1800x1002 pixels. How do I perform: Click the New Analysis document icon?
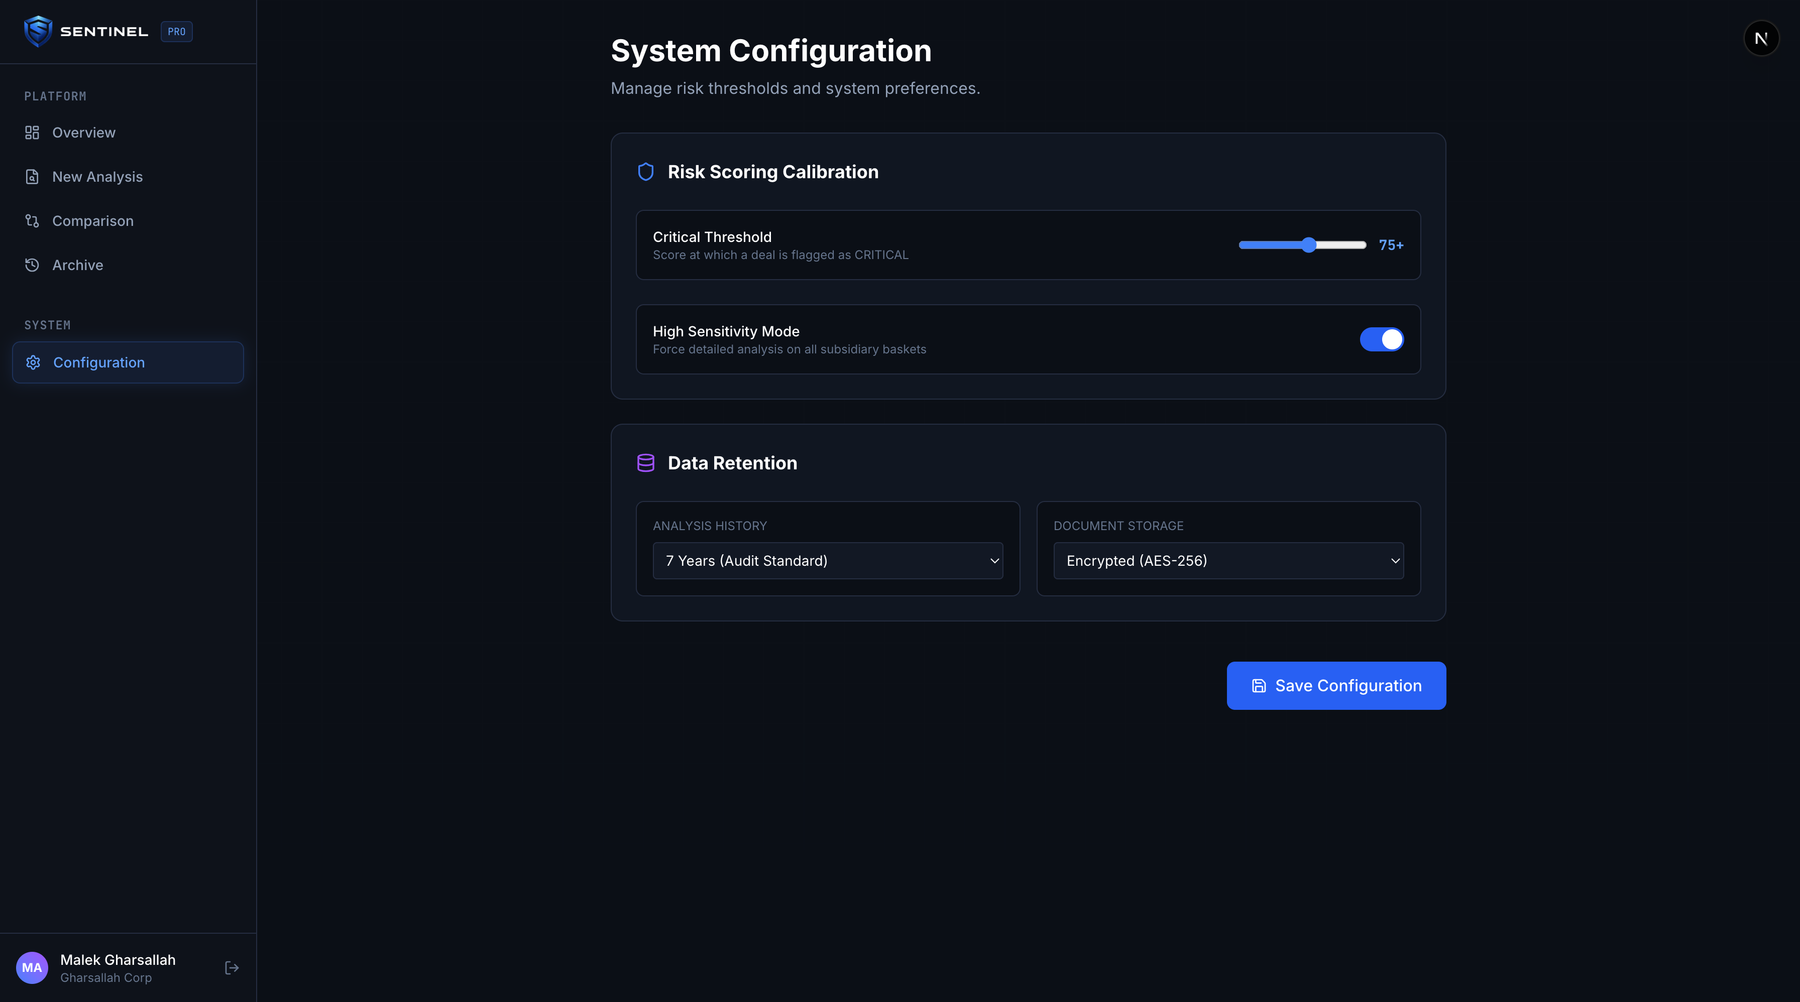(32, 177)
